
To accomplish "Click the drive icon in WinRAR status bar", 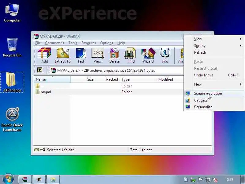I will tap(36, 150).
